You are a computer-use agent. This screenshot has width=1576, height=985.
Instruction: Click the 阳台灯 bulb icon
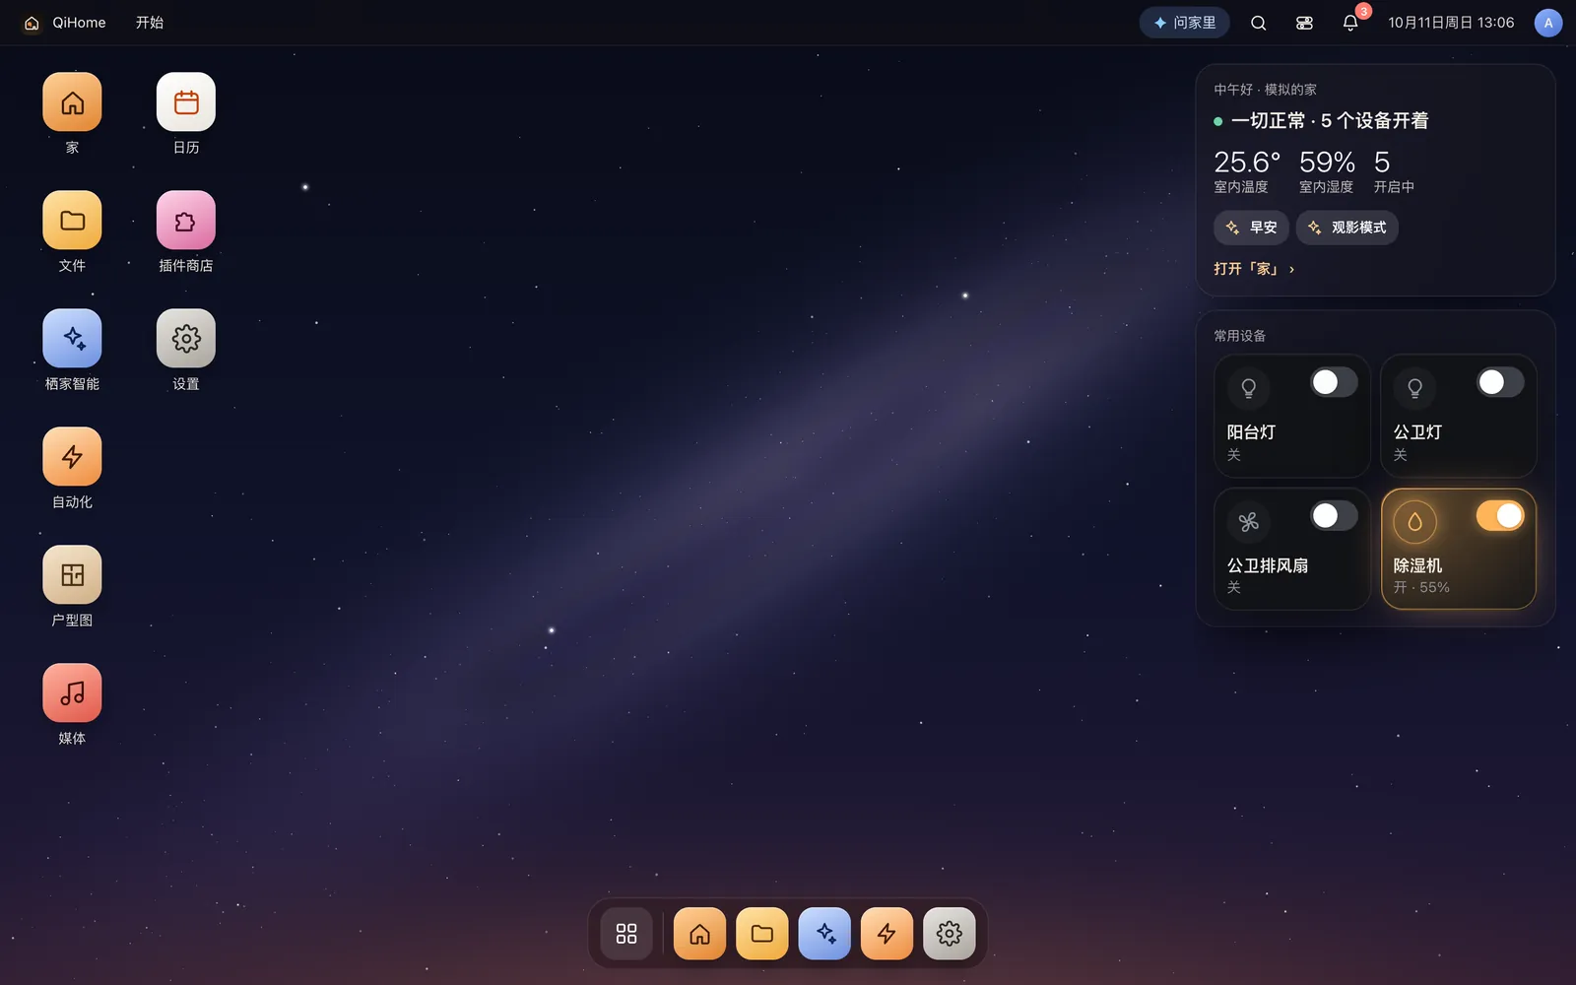(1248, 388)
